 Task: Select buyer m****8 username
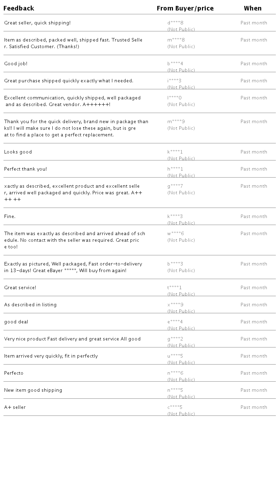(176, 40)
